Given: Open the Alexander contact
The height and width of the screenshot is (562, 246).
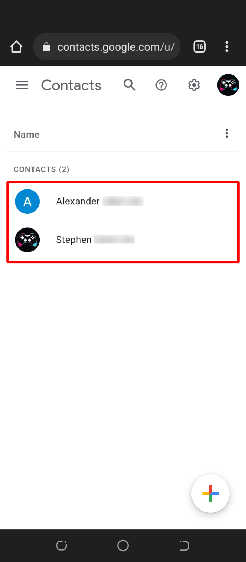Looking at the screenshot, I should tap(123, 202).
